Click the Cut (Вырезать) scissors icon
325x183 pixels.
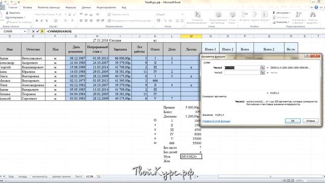click(7, 13)
